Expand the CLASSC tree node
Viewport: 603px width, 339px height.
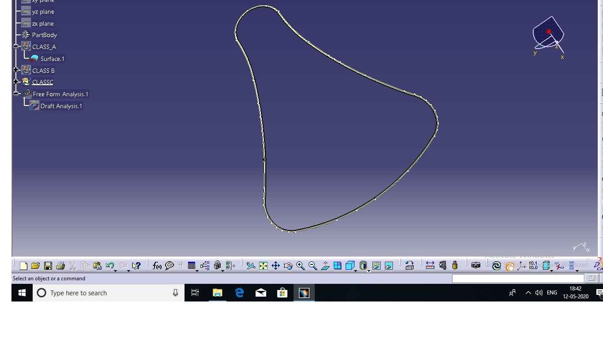point(16,81)
